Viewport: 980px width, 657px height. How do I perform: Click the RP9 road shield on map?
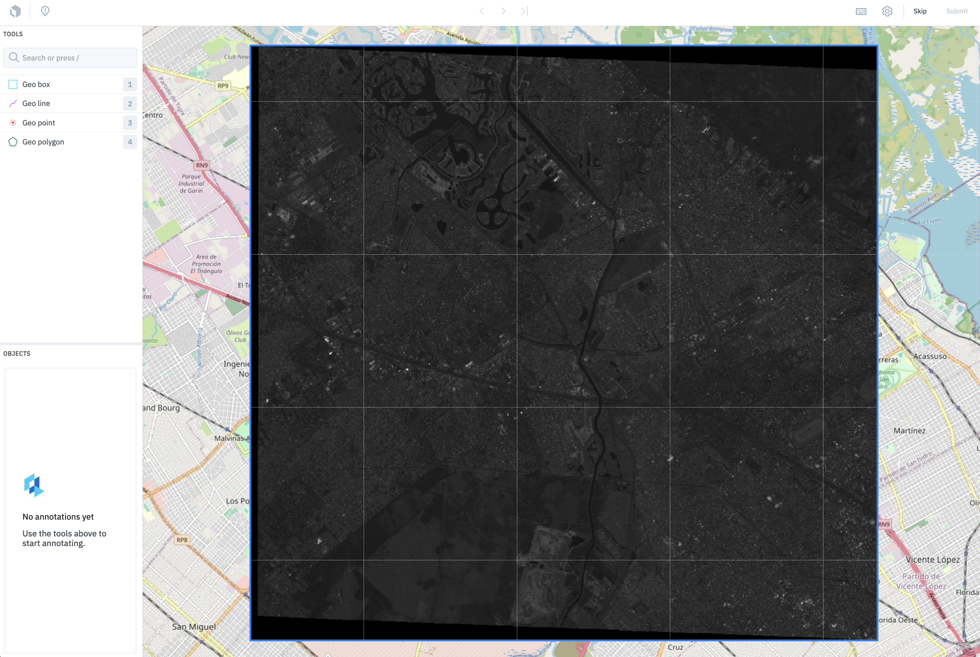point(223,86)
